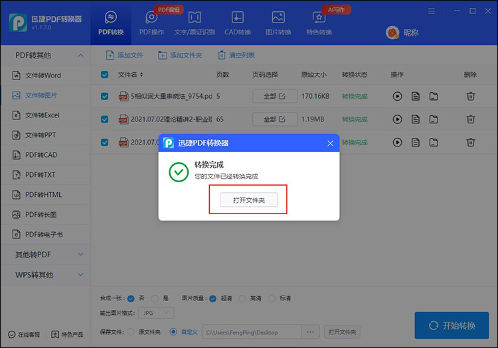Screen dimensions: 498x348
Task: Sort by 文件名 column arrow
Action: coord(141,75)
